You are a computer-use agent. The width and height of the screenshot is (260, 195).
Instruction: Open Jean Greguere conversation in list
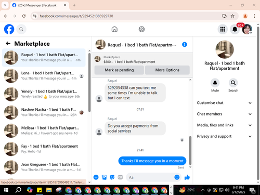tap(44, 167)
